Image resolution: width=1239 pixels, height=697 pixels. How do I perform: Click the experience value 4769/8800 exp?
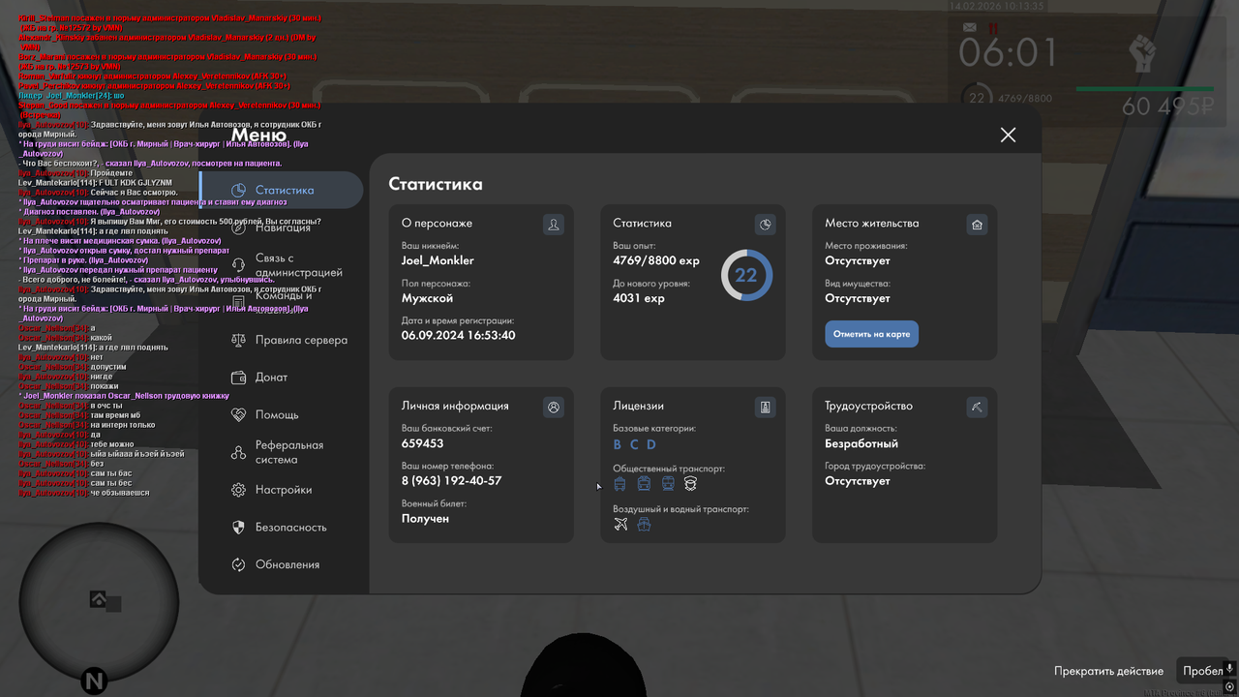pos(656,260)
